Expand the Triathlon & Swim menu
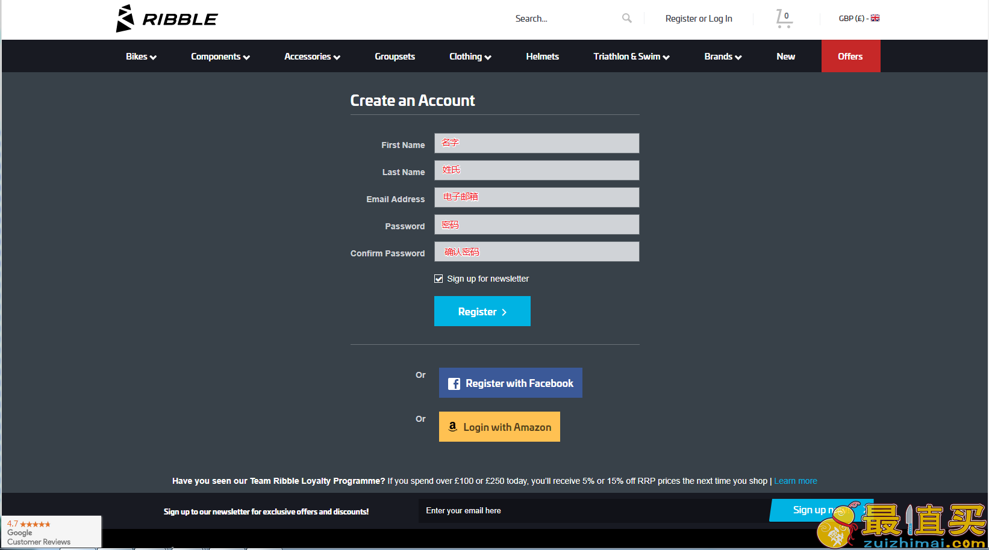 (x=631, y=57)
